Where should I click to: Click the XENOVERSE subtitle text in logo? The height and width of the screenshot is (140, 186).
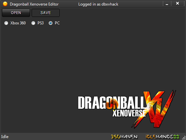pos(129,113)
